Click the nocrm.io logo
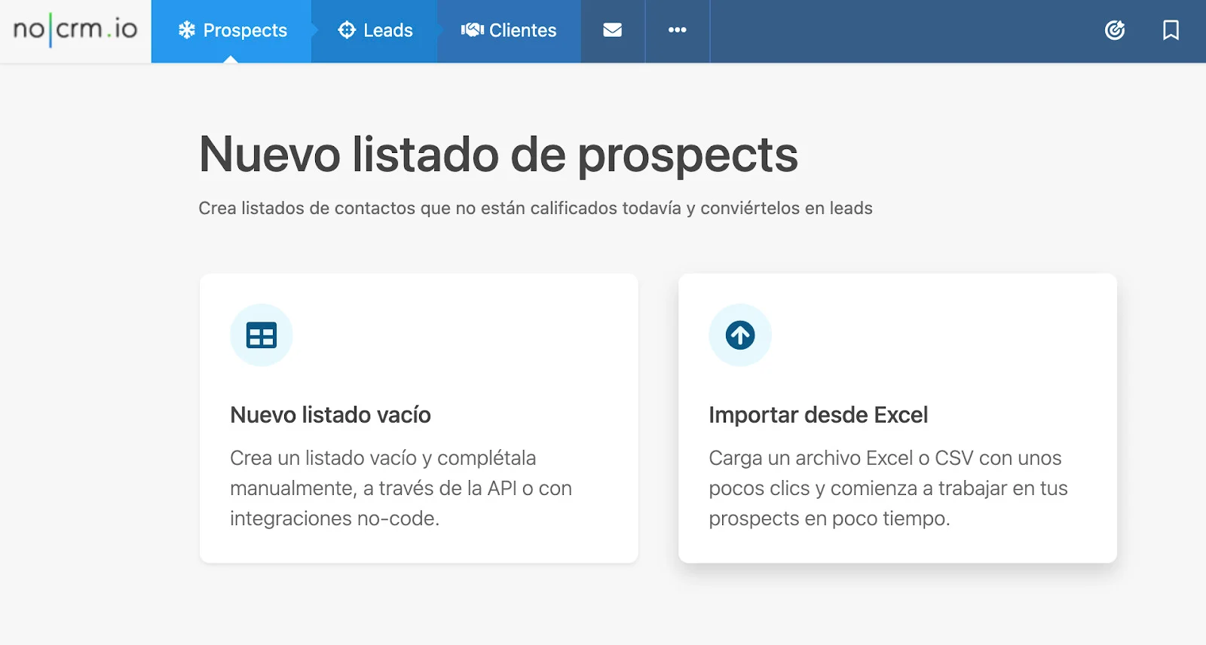Viewport: 1206px width, 645px height. click(75, 30)
